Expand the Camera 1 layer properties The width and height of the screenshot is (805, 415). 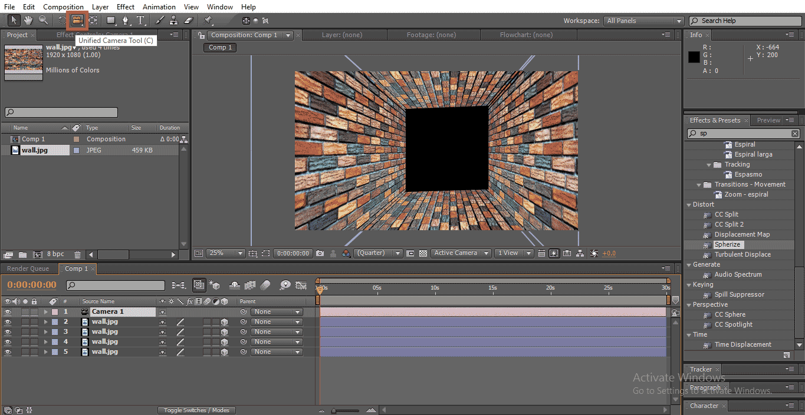pyautogui.click(x=45, y=312)
